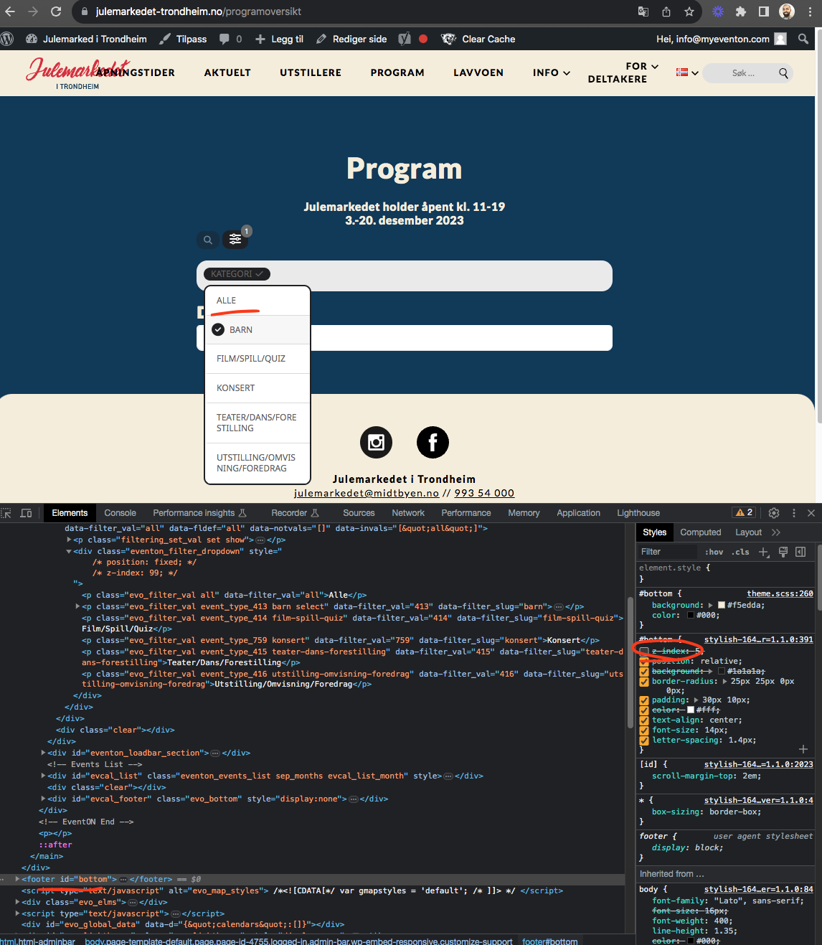
Task: Click the #f5edda background color swatch
Action: [x=722, y=606]
